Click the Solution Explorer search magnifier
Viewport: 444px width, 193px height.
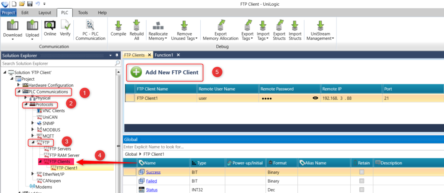point(117,63)
